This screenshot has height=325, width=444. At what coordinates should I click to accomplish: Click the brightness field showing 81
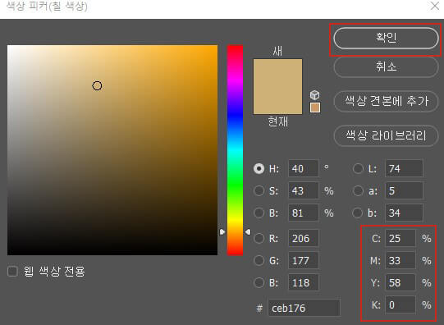[x=304, y=213]
